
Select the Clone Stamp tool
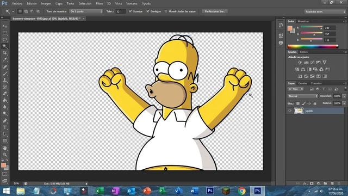pyautogui.click(x=5, y=80)
